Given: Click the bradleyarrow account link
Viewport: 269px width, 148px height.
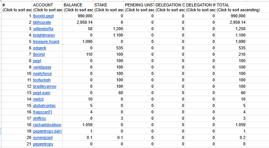Looking at the screenshot, I should 45,86.
